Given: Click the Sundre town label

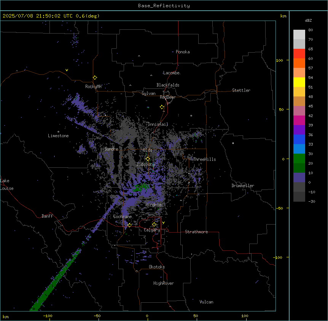Looking at the screenshot, I should pyautogui.click(x=111, y=149).
